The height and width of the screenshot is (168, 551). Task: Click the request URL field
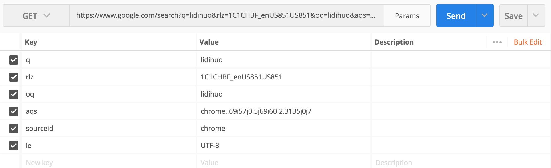coord(226,15)
